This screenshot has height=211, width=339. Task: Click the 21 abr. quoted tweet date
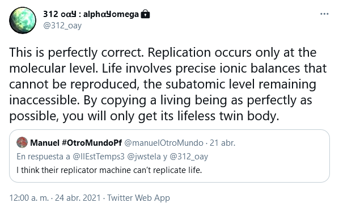tap(222, 143)
